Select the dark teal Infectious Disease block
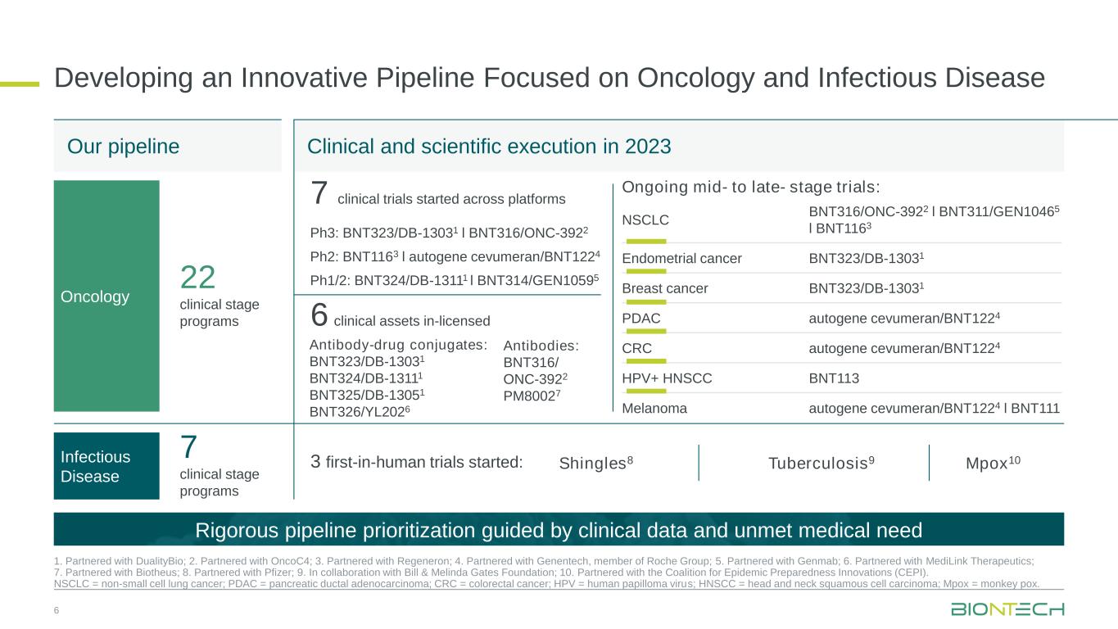Image resolution: width=1118 pixels, height=629 pixels. tap(106, 466)
